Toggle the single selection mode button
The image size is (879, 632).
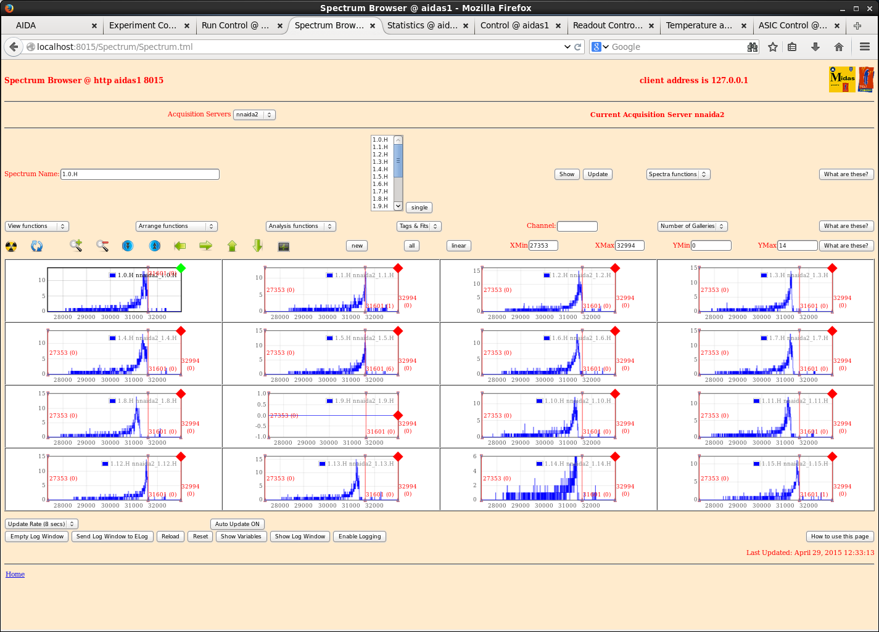[x=419, y=208]
